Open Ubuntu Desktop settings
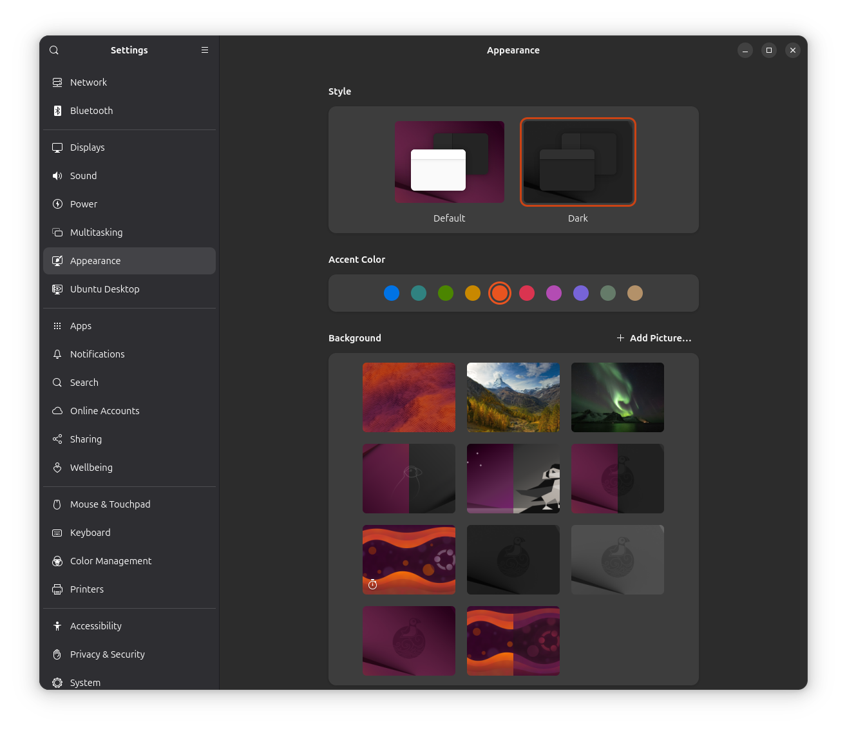The image size is (847, 733). pyautogui.click(x=105, y=289)
